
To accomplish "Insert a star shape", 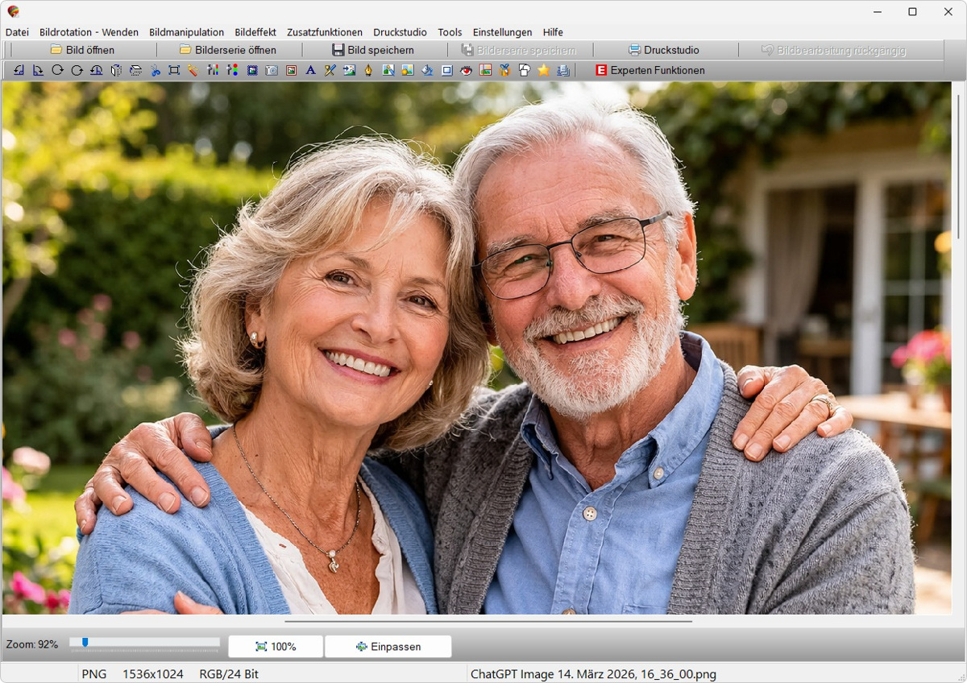I will point(542,70).
